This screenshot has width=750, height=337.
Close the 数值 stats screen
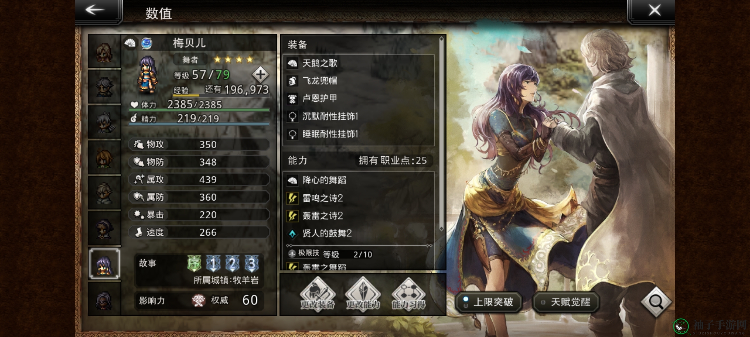click(654, 10)
